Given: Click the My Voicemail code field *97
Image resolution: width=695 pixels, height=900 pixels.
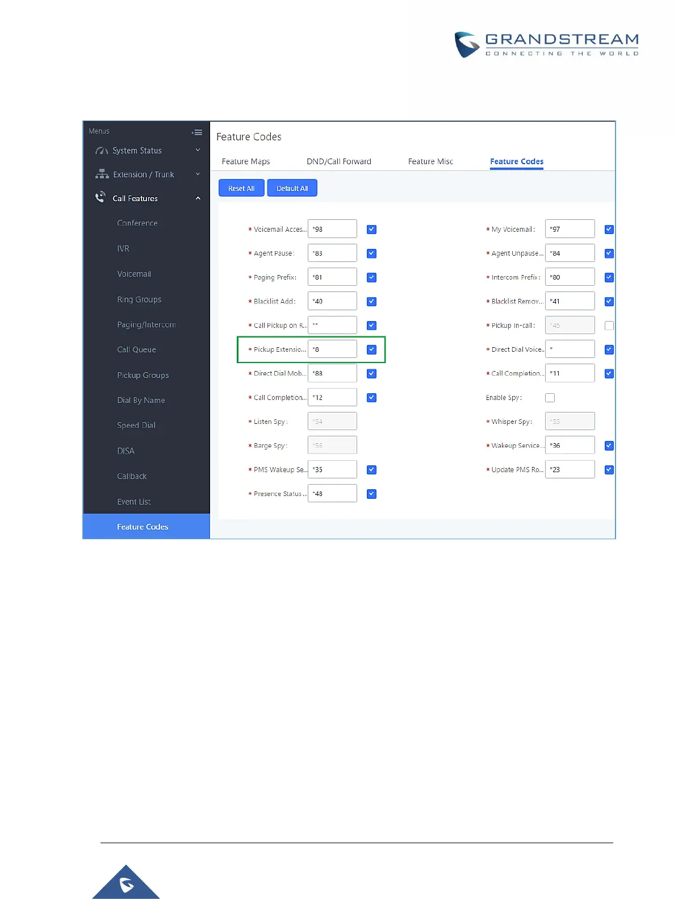Looking at the screenshot, I should (x=570, y=229).
